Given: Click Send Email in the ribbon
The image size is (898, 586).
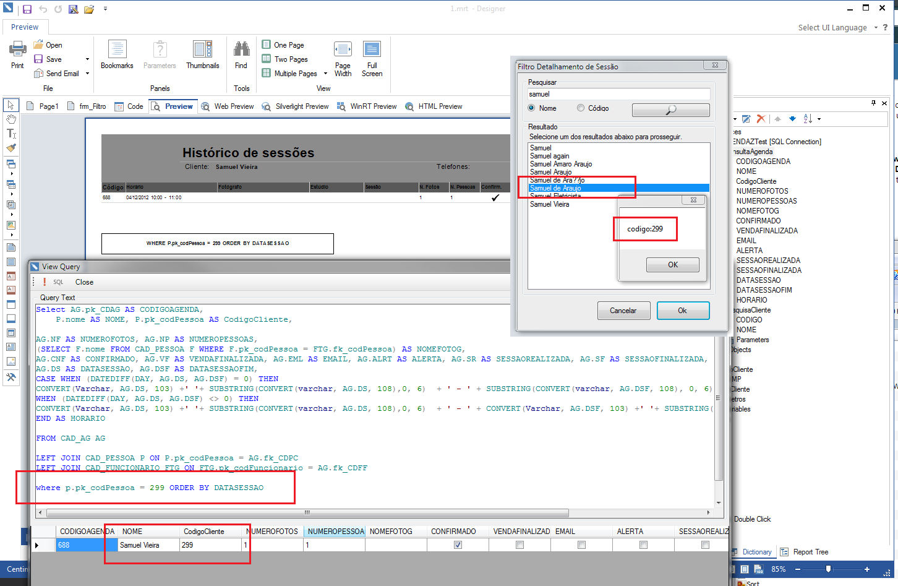Looking at the screenshot, I should [57, 74].
